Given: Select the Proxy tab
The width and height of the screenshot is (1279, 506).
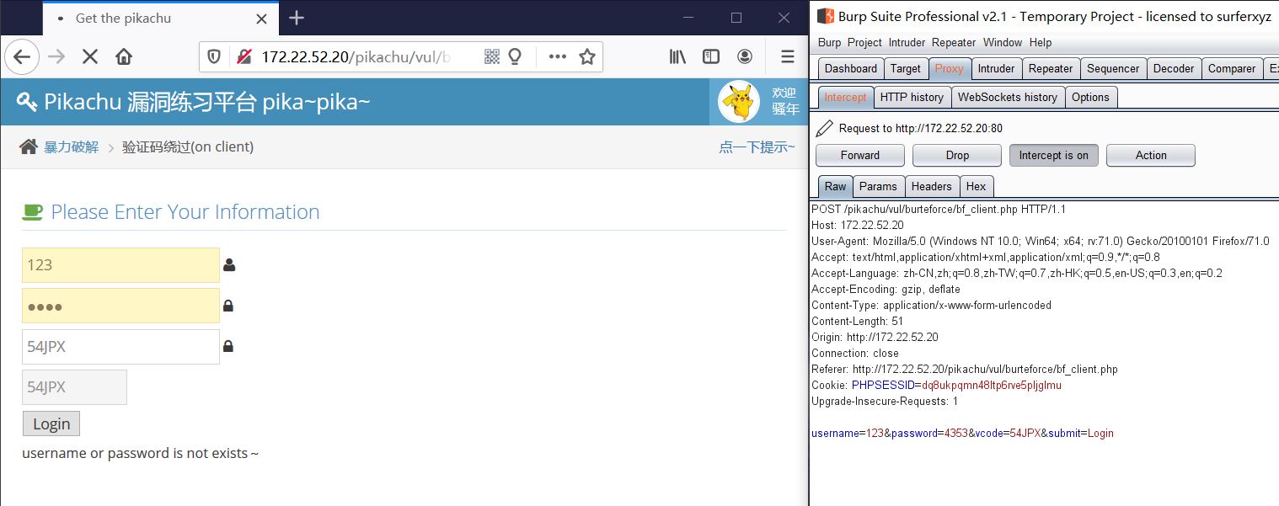Looking at the screenshot, I should pyautogui.click(x=950, y=69).
